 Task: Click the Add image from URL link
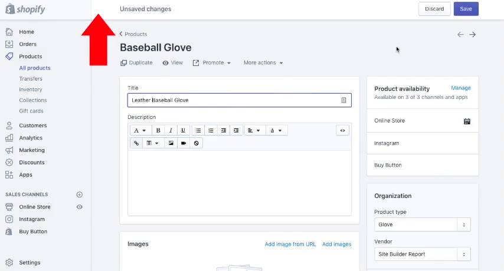click(x=290, y=244)
